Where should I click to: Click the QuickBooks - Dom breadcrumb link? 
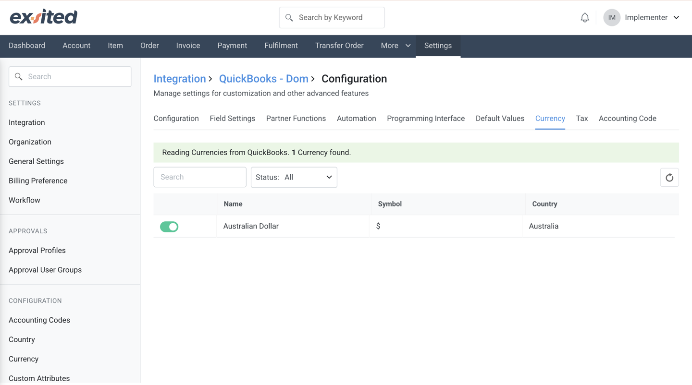(264, 79)
